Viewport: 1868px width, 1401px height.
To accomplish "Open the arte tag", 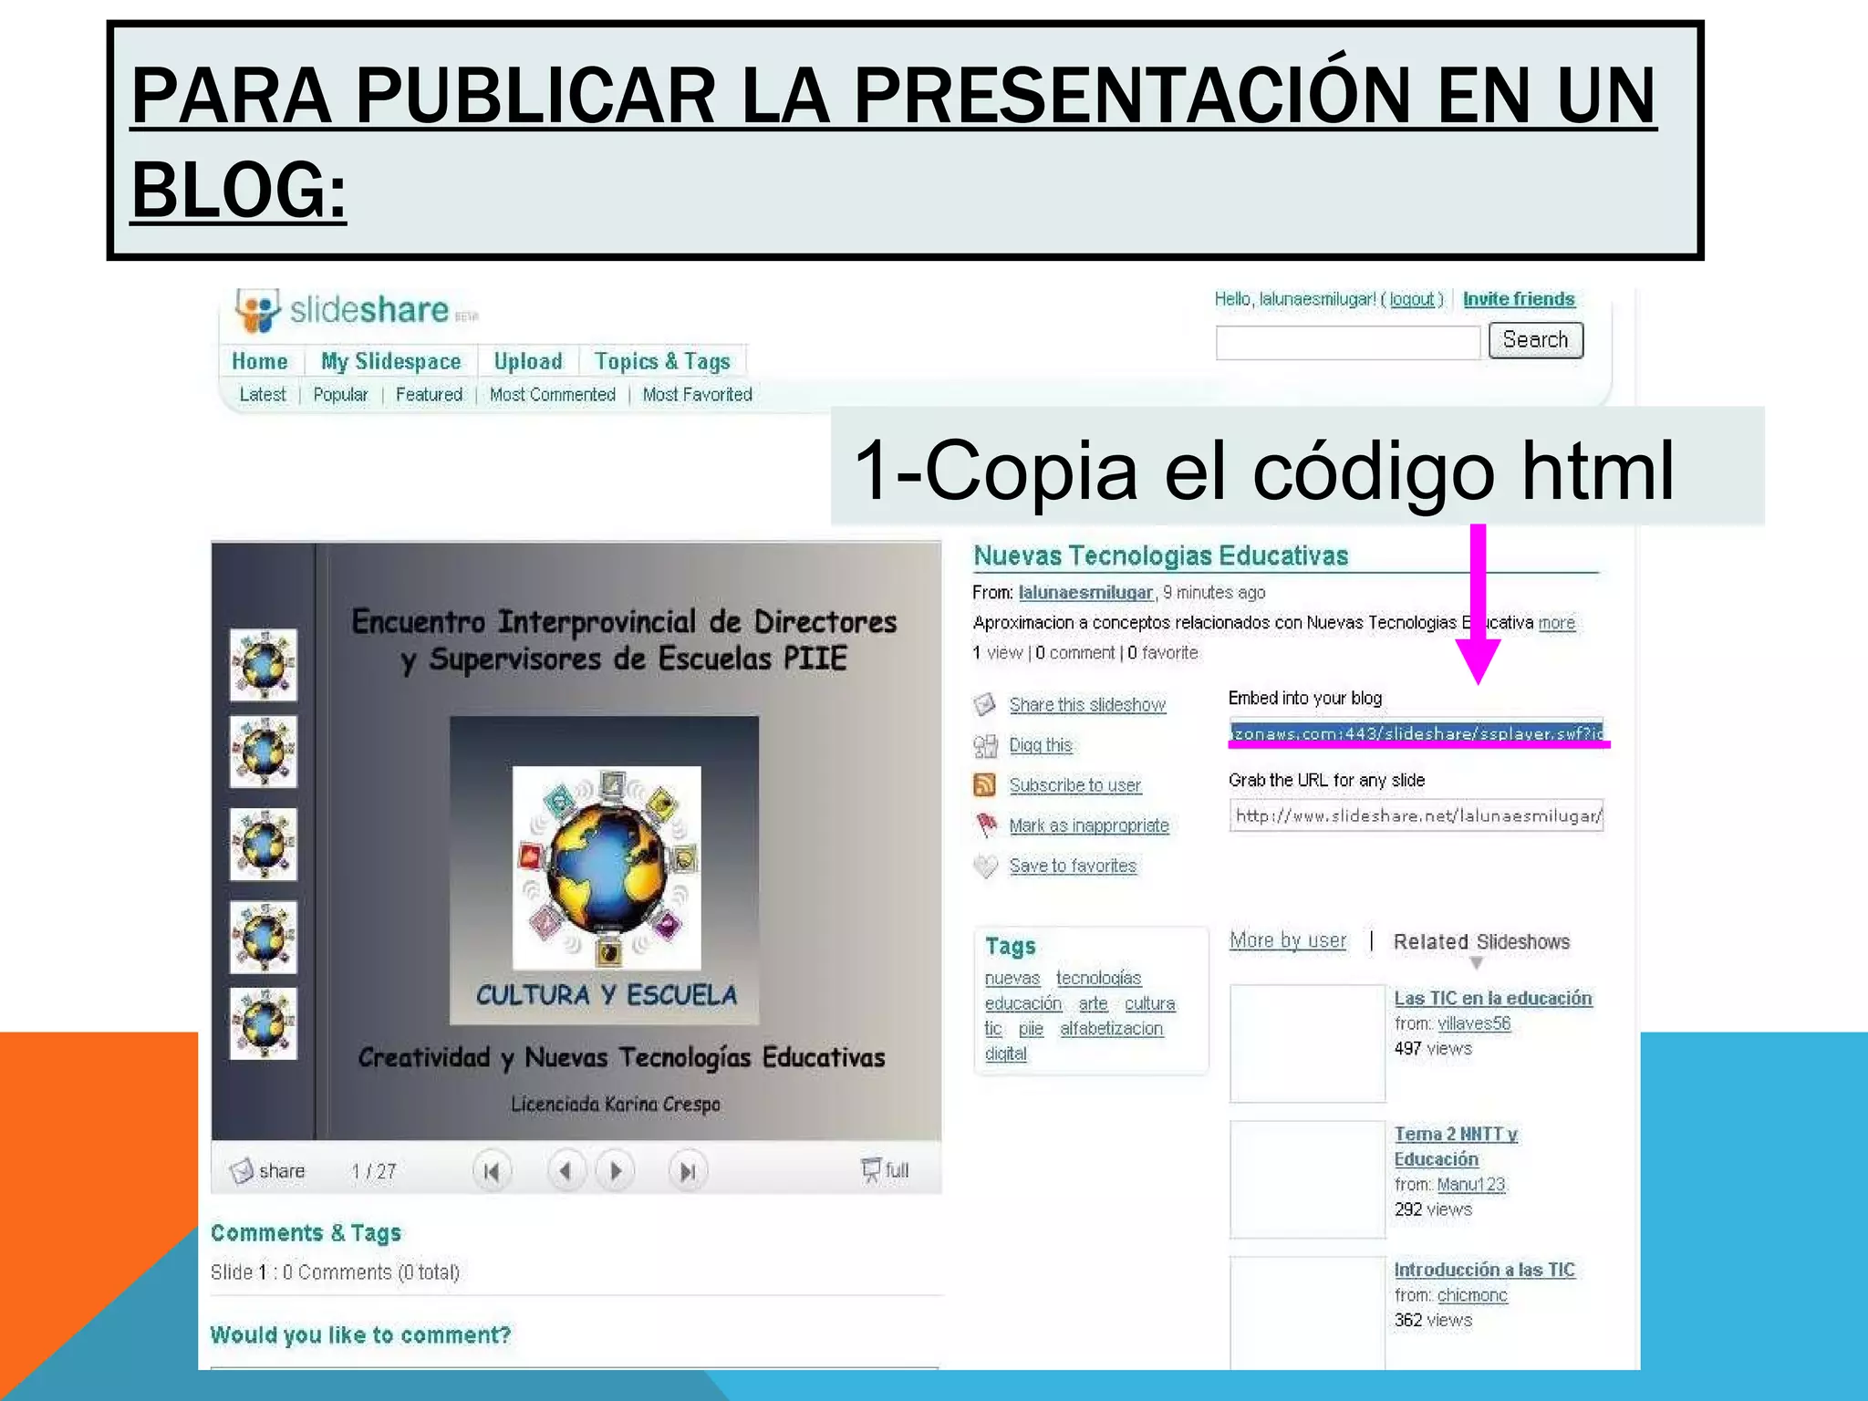I will coord(1093,1003).
